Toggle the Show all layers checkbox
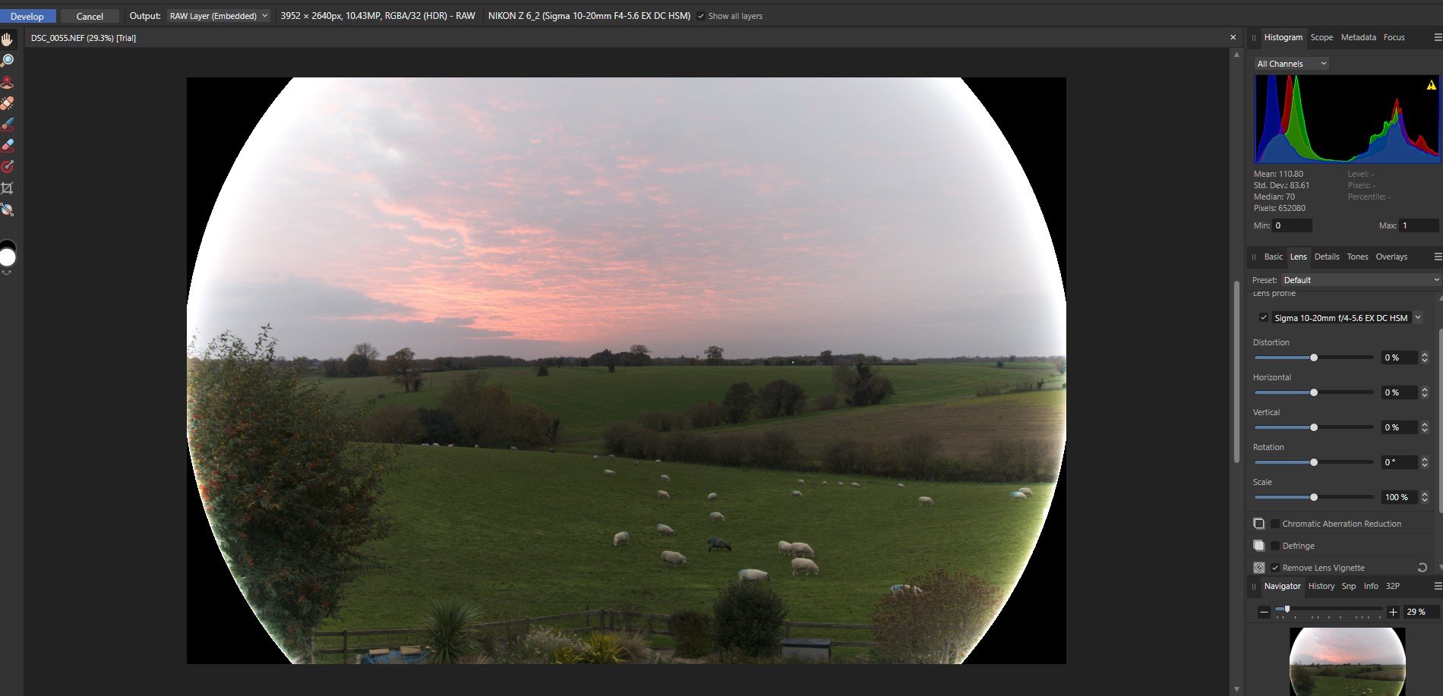Viewport: 1443px width, 696px height. click(x=700, y=16)
